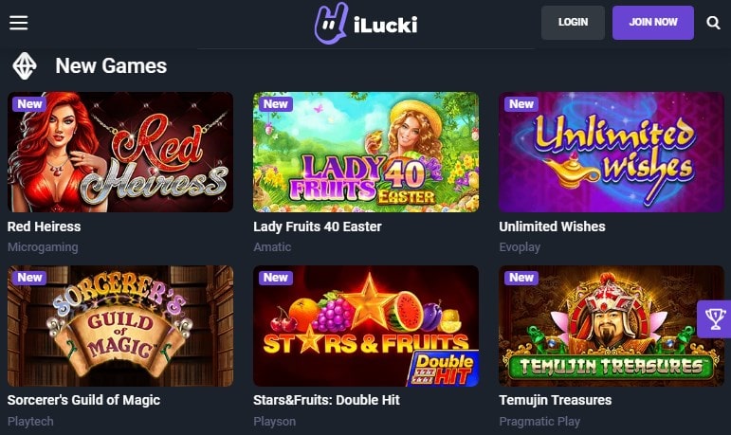
Task: Click the JOIN NOW button
Action: click(652, 23)
